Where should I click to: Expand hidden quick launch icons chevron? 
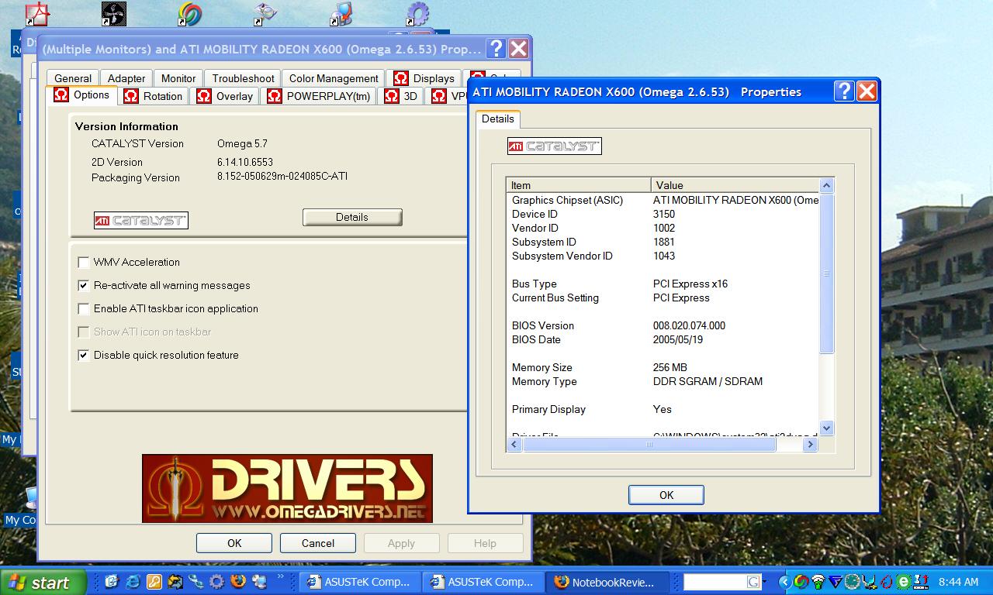[280, 577]
